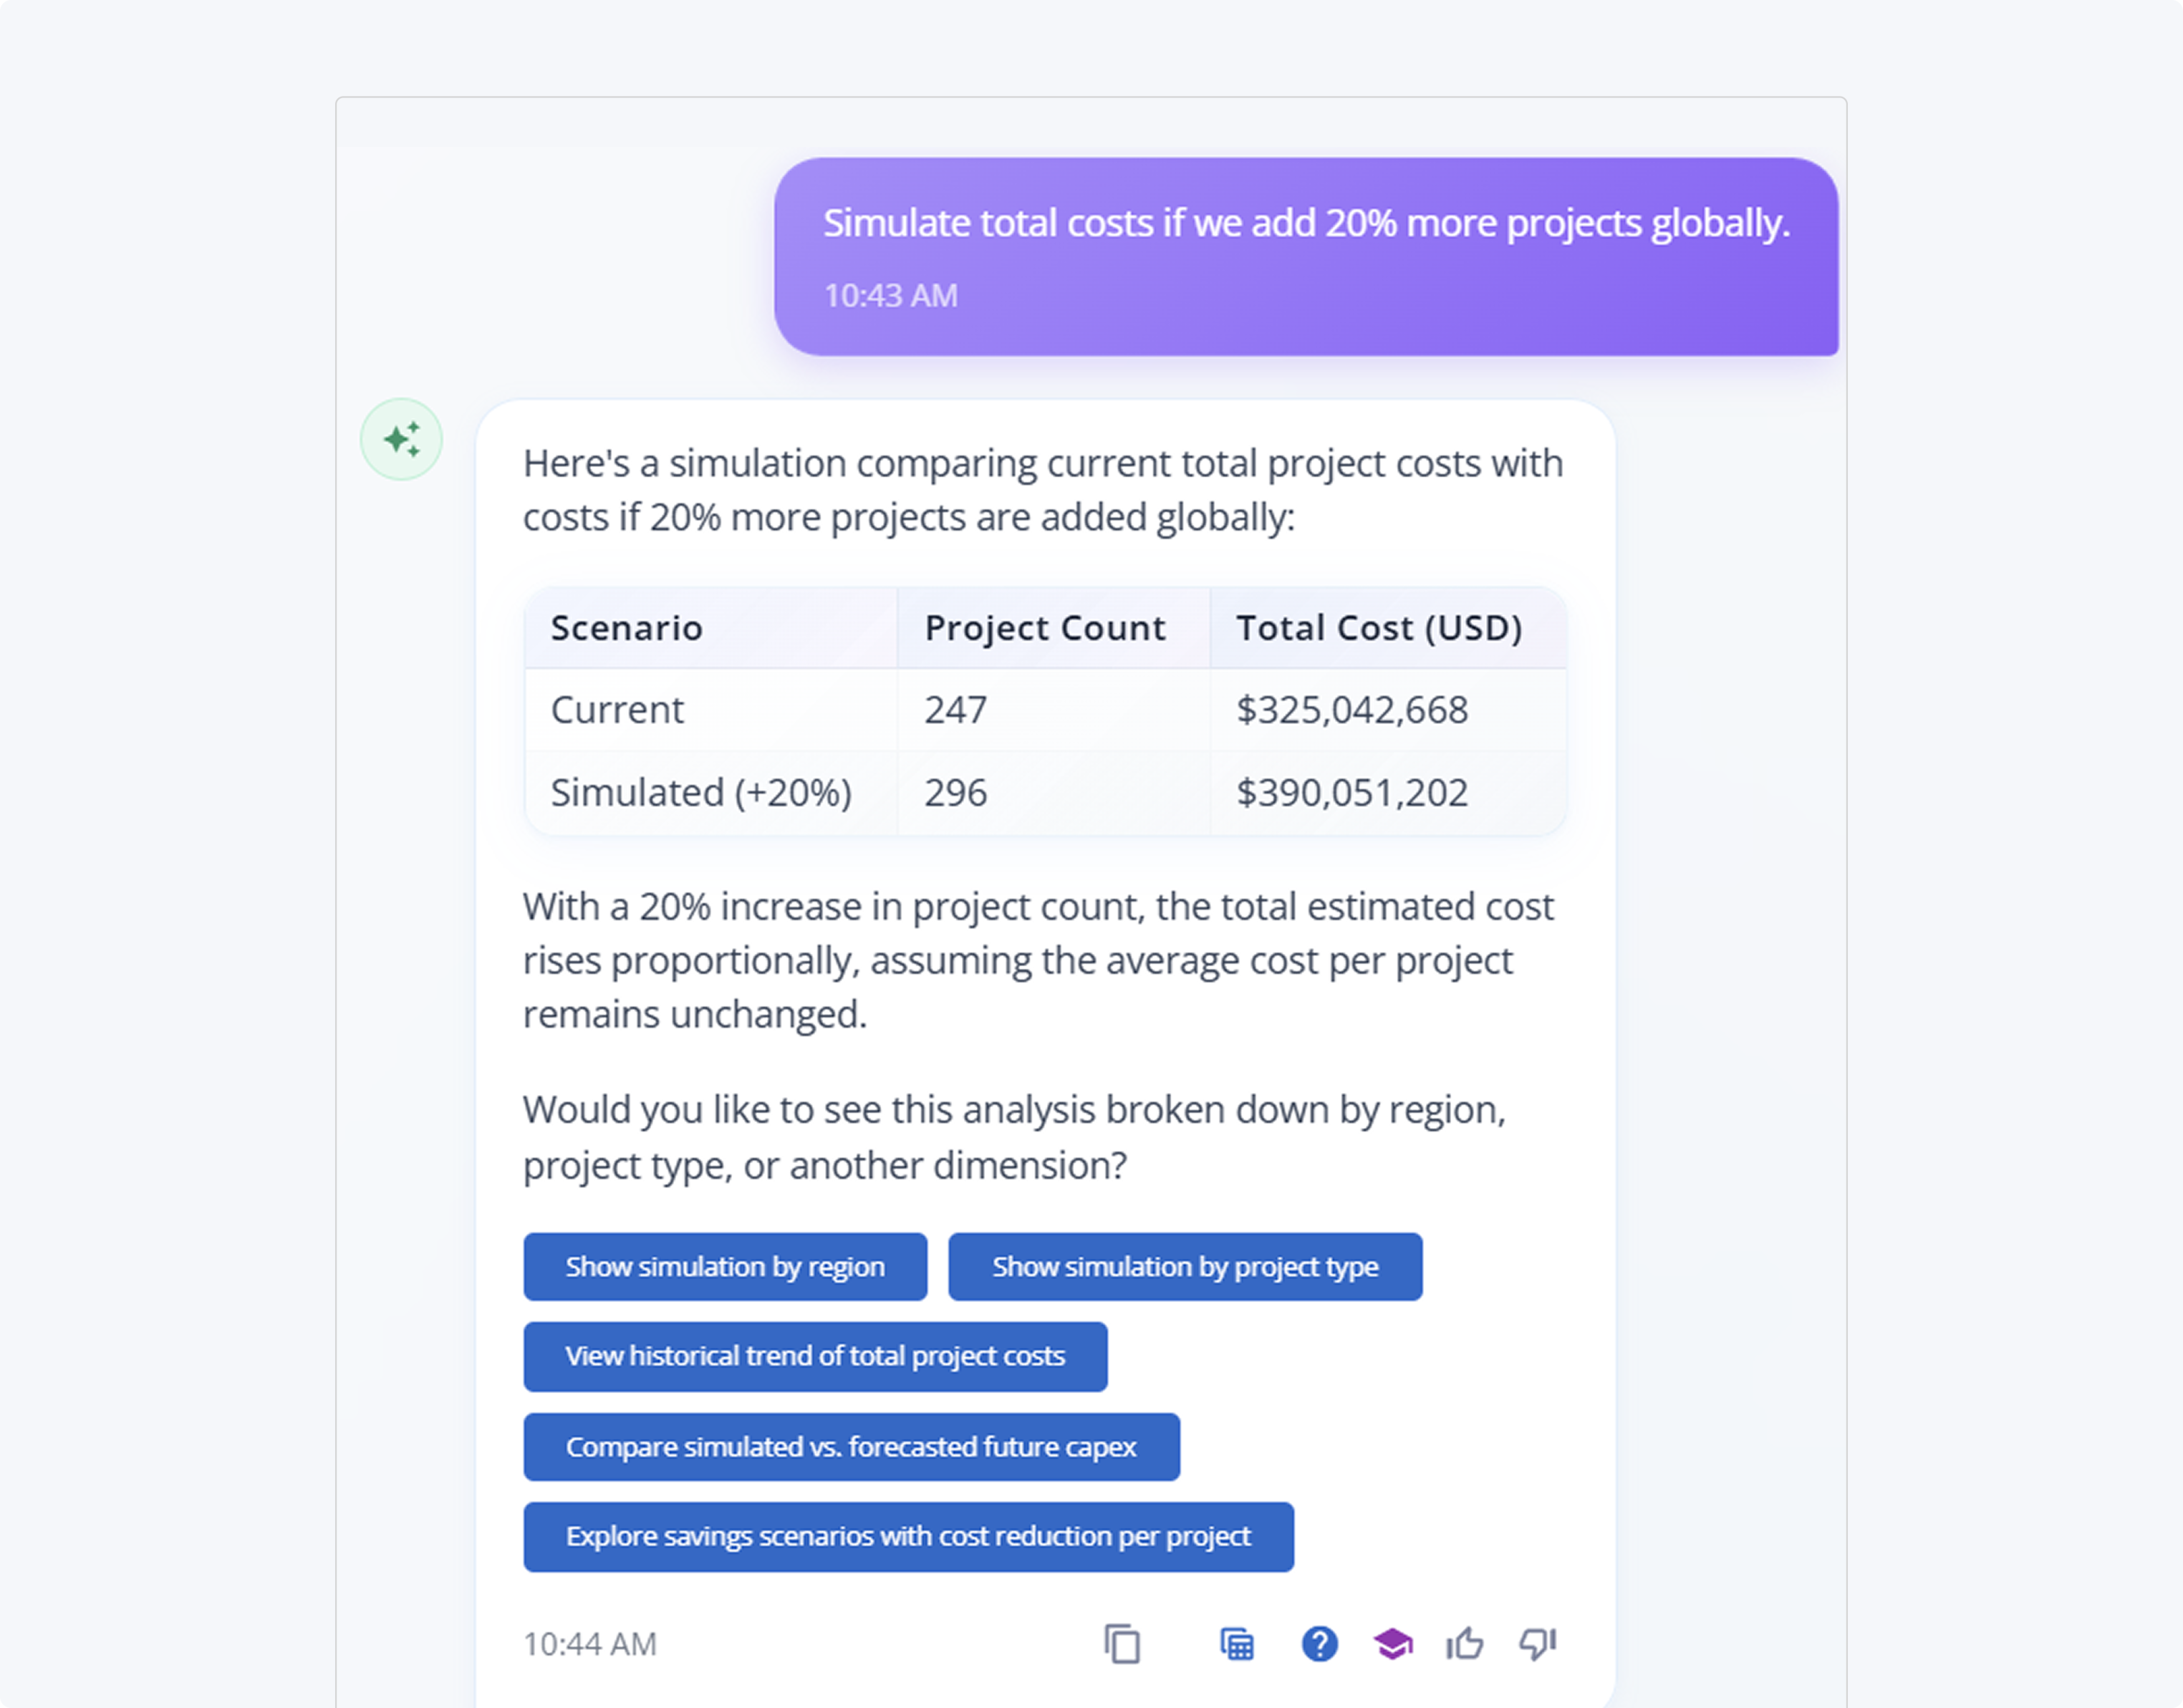Click the $390,051,202 simulated cost cell
Screen dimensions: 2183x1708
(1352, 793)
